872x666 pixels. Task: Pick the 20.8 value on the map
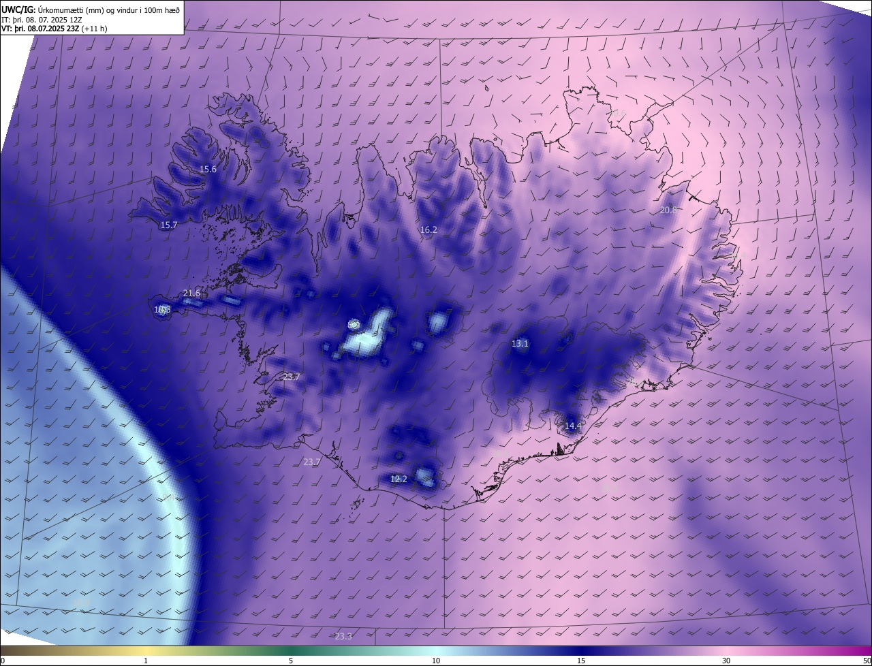[x=669, y=210]
